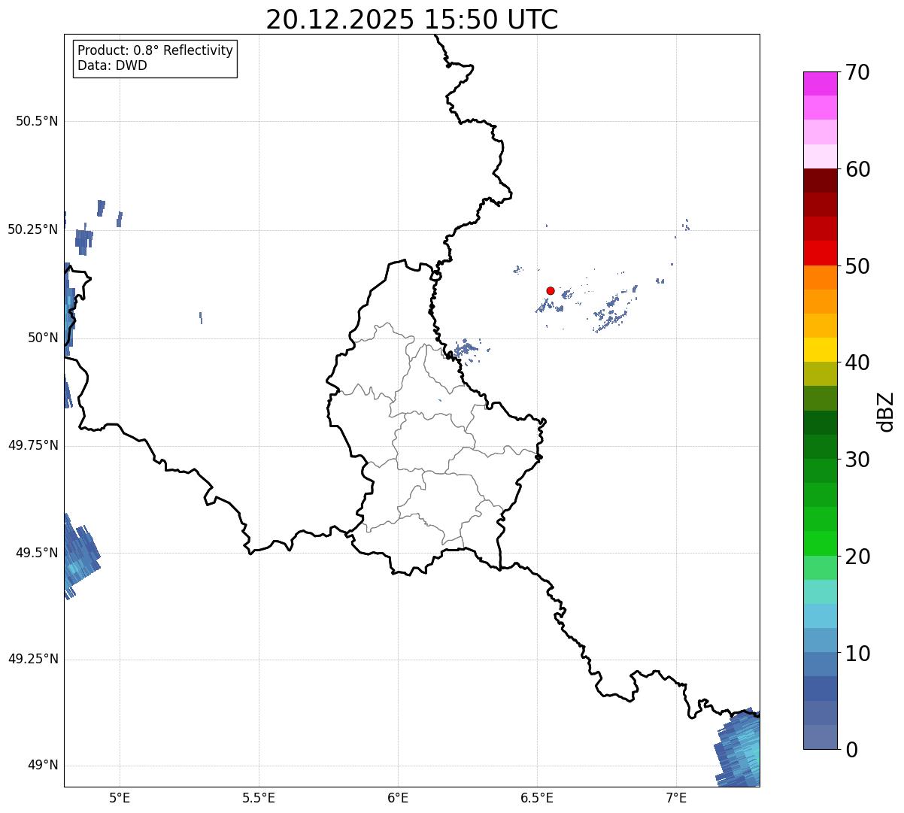The height and width of the screenshot is (813, 904).
Task: Click the dBZ colorbar axis label
Action: pos(886,411)
